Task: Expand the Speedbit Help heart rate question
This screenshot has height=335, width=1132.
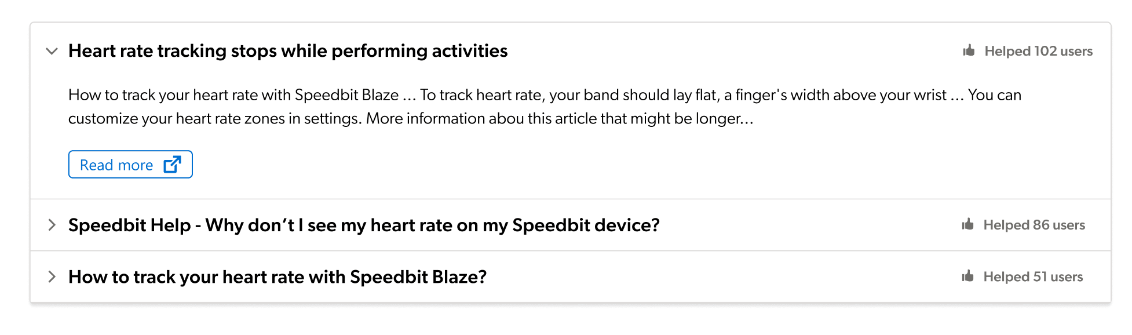Action: tap(364, 225)
